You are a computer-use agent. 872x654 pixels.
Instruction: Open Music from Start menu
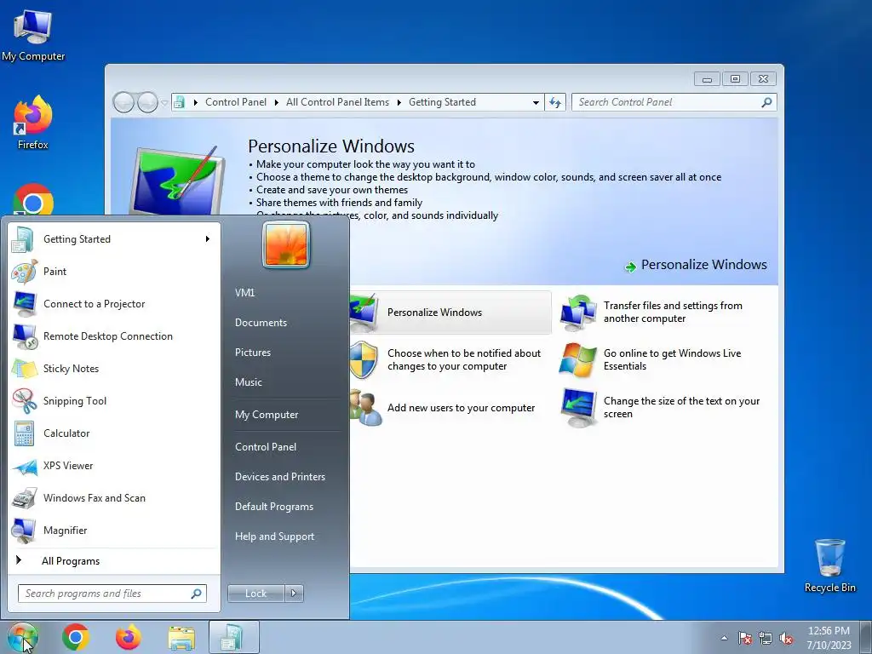pos(248,382)
